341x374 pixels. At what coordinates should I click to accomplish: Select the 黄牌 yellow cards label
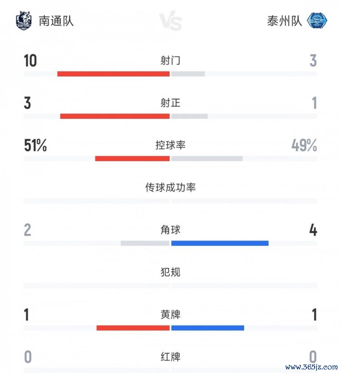(x=170, y=314)
